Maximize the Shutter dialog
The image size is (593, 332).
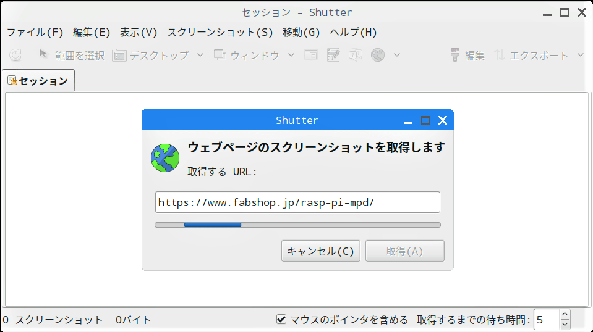coord(425,120)
